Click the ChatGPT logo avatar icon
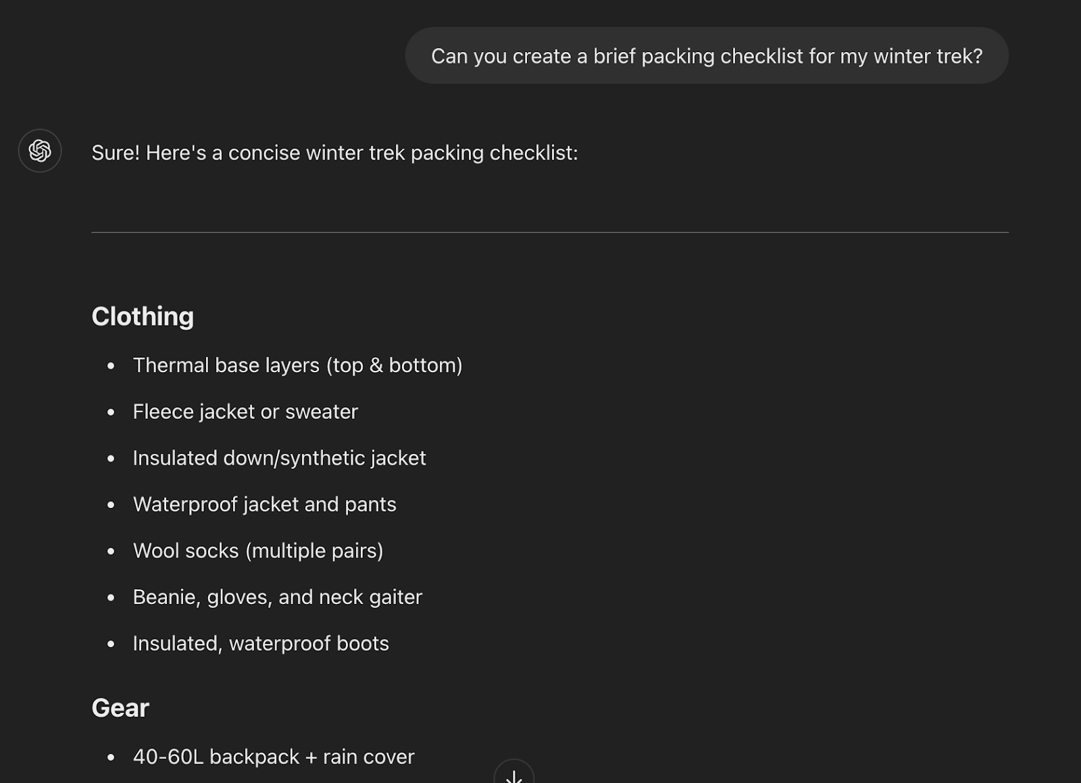The height and width of the screenshot is (783, 1081). [x=40, y=151]
